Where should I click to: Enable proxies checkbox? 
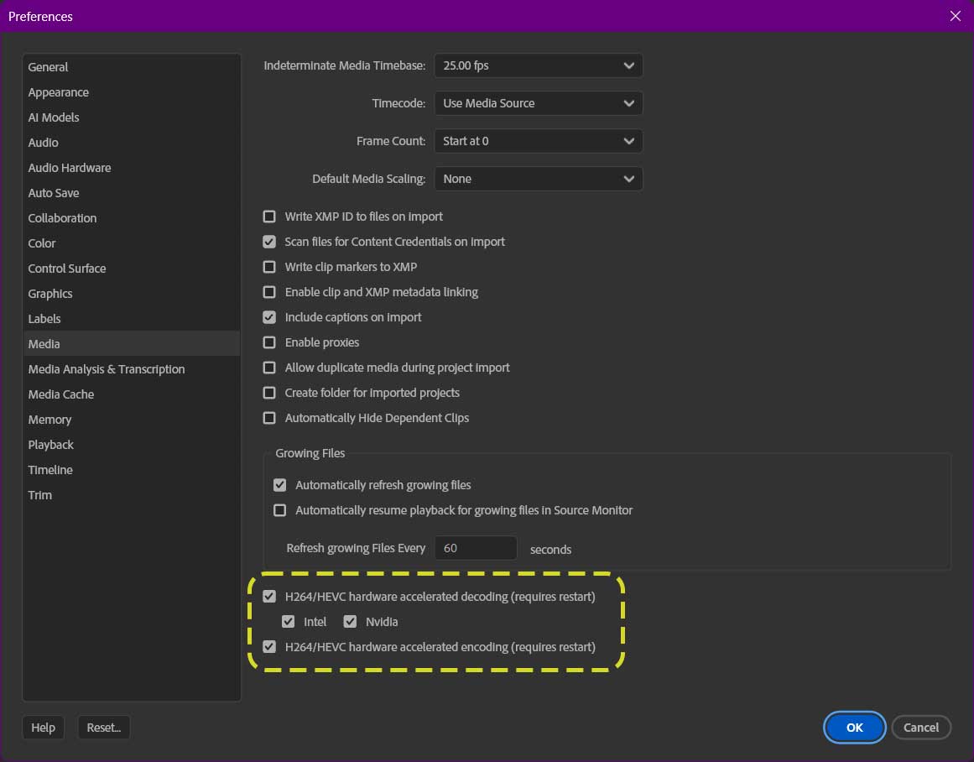coord(269,342)
